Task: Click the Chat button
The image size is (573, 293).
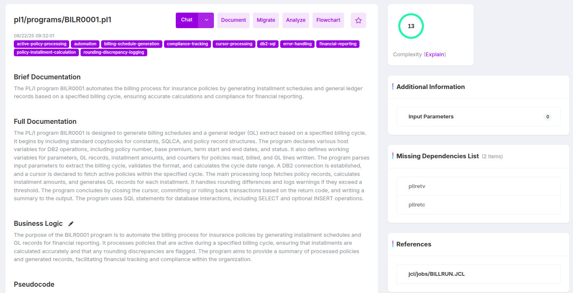Action: [187, 20]
